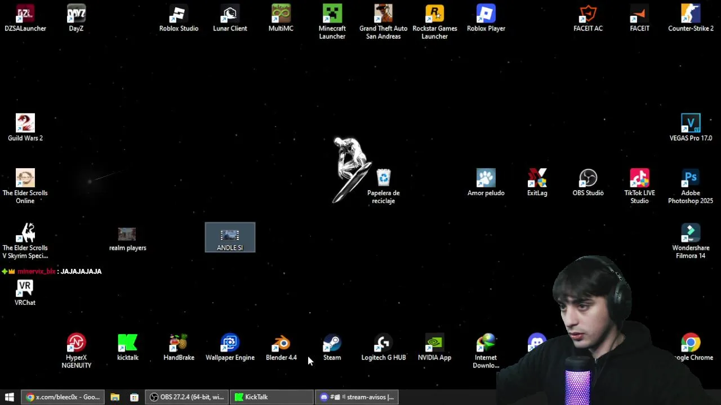Open Blender 4.4 shortcut
This screenshot has width=721, height=405.
281,348
